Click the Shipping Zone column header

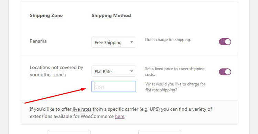point(46,15)
